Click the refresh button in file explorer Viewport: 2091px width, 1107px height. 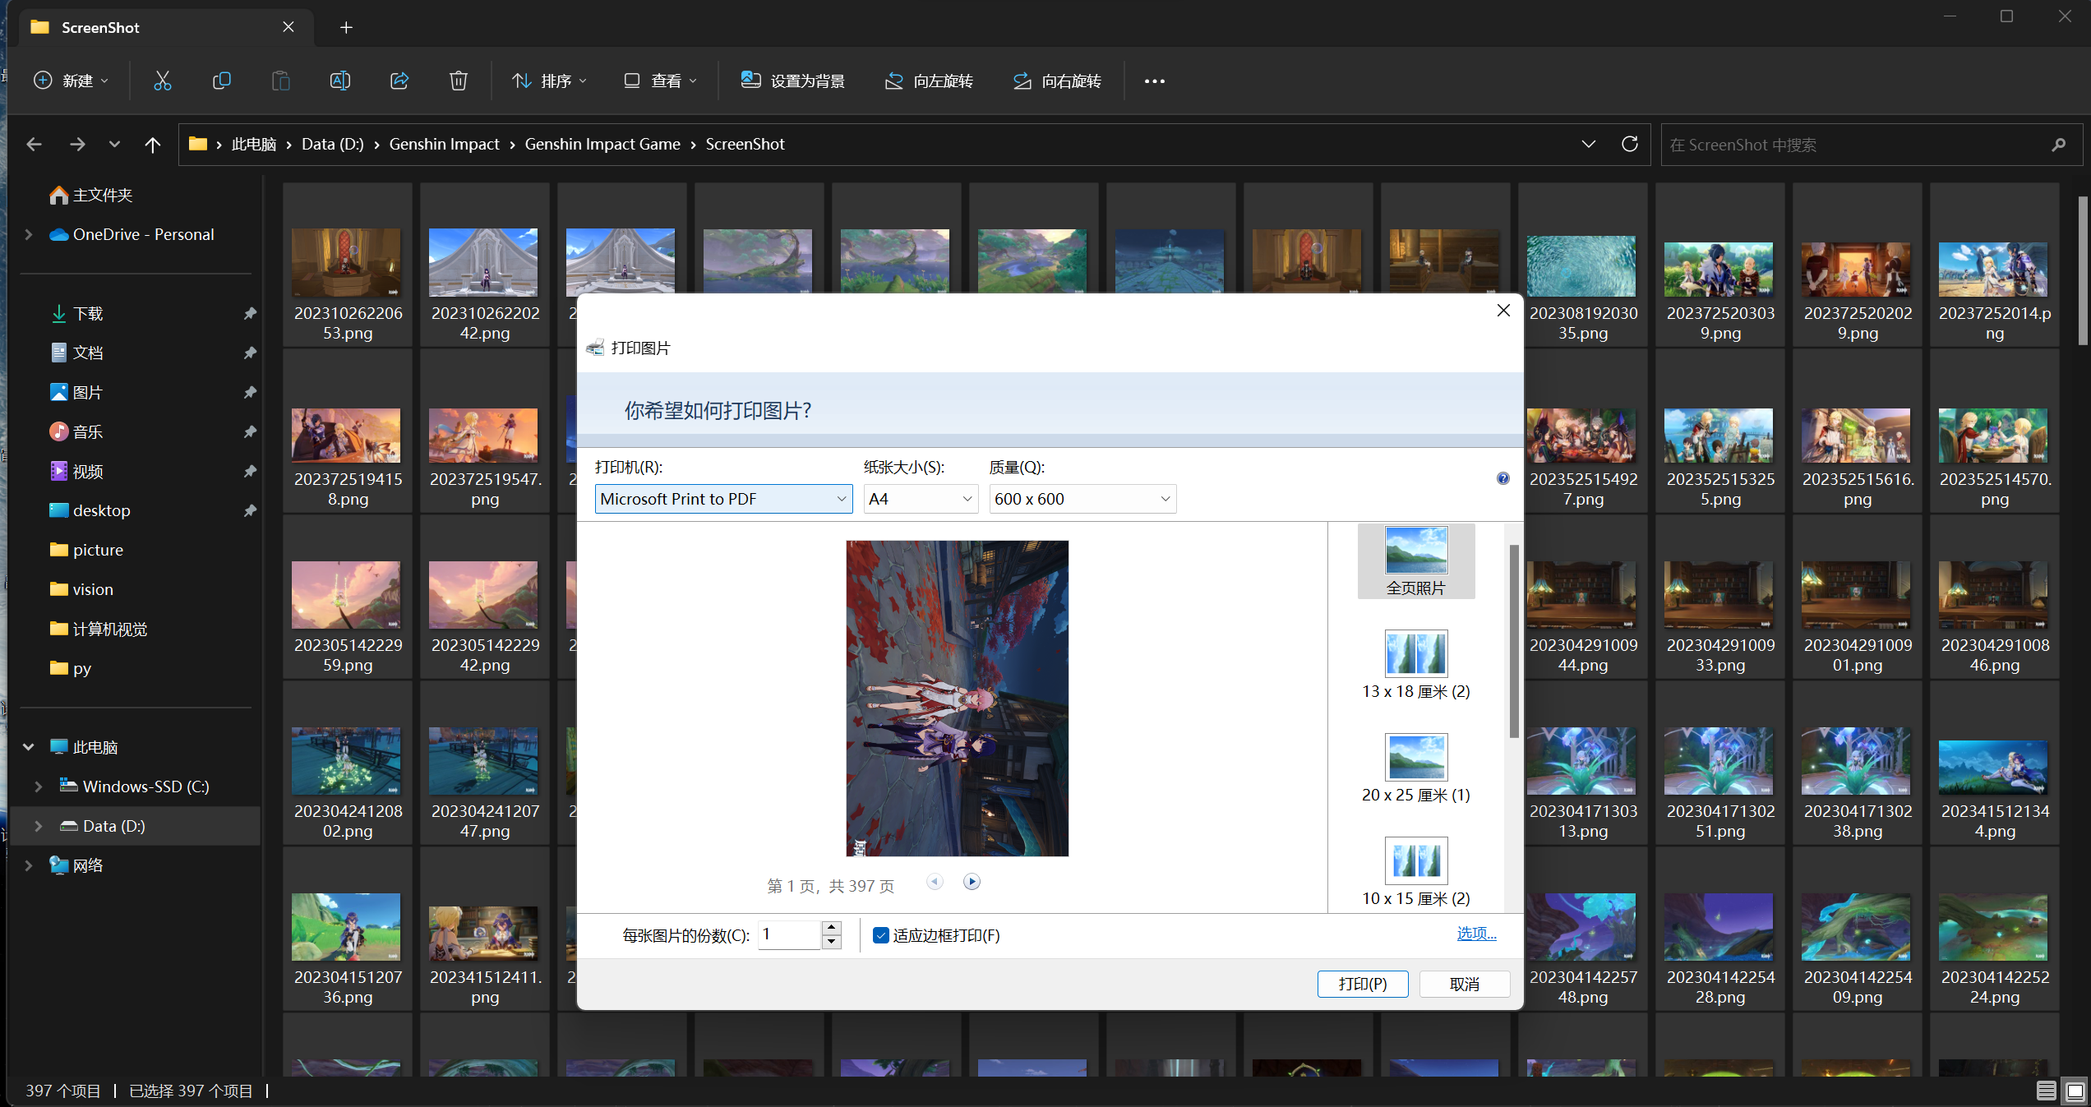(1631, 145)
